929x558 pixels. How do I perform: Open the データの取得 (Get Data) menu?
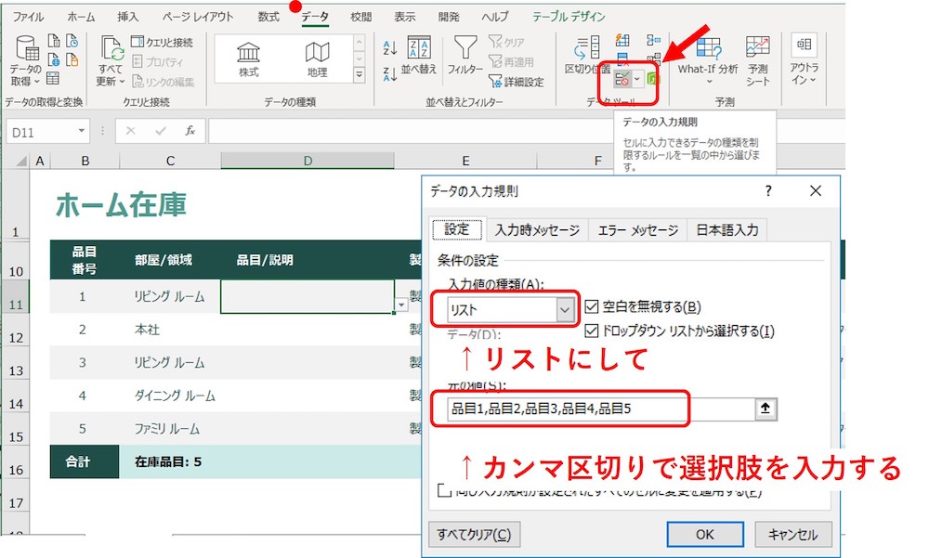tap(25, 61)
